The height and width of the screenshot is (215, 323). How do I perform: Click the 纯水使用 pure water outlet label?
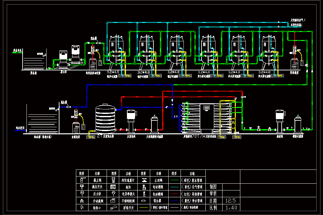pyautogui.click(x=20, y=128)
